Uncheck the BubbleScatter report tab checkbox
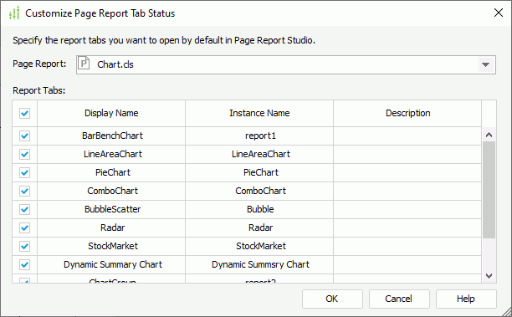 pyautogui.click(x=24, y=209)
